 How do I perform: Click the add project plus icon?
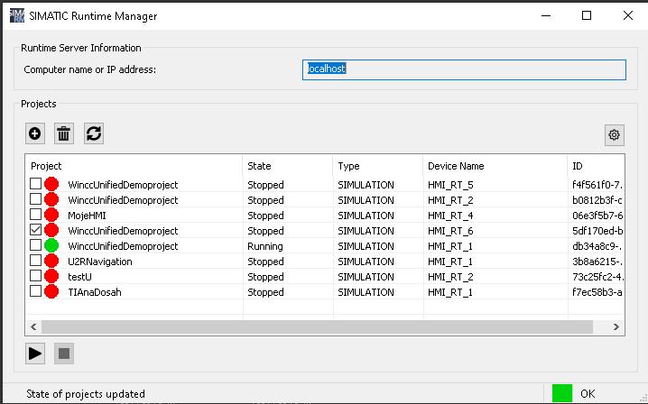pos(35,133)
